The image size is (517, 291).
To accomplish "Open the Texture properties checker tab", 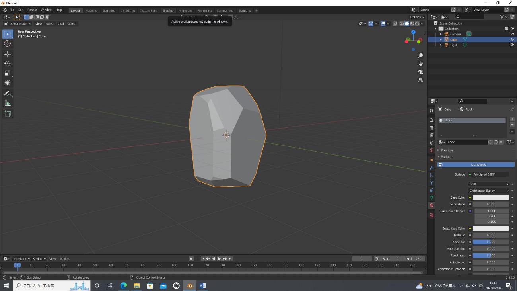I will (431, 215).
